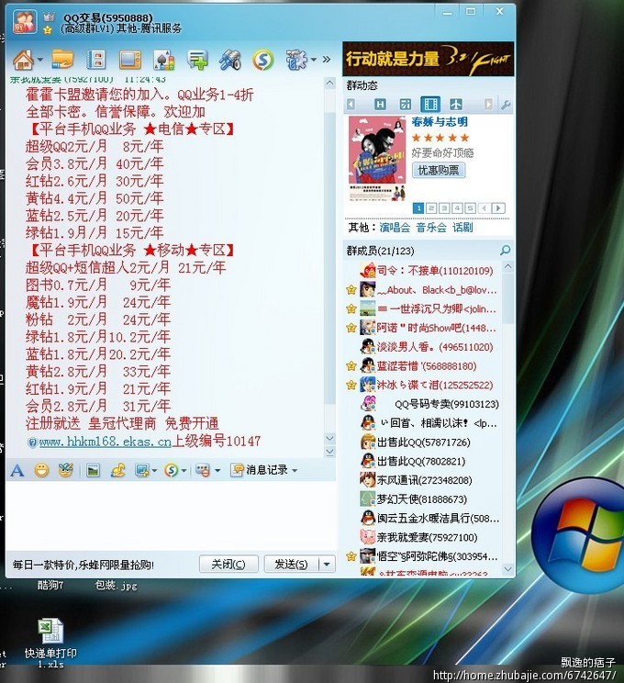Open the smiley emoticon picker

pyautogui.click(x=41, y=470)
